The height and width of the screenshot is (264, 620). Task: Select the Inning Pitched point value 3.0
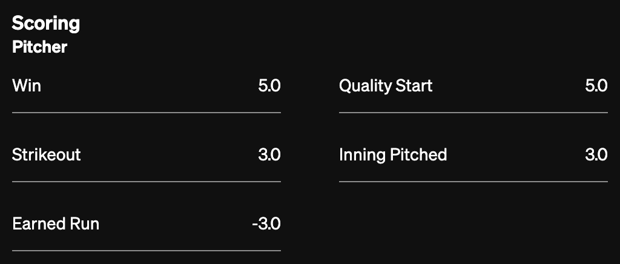(596, 154)
